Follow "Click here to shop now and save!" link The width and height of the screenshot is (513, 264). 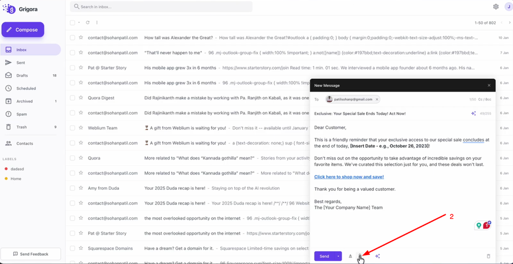349,177
